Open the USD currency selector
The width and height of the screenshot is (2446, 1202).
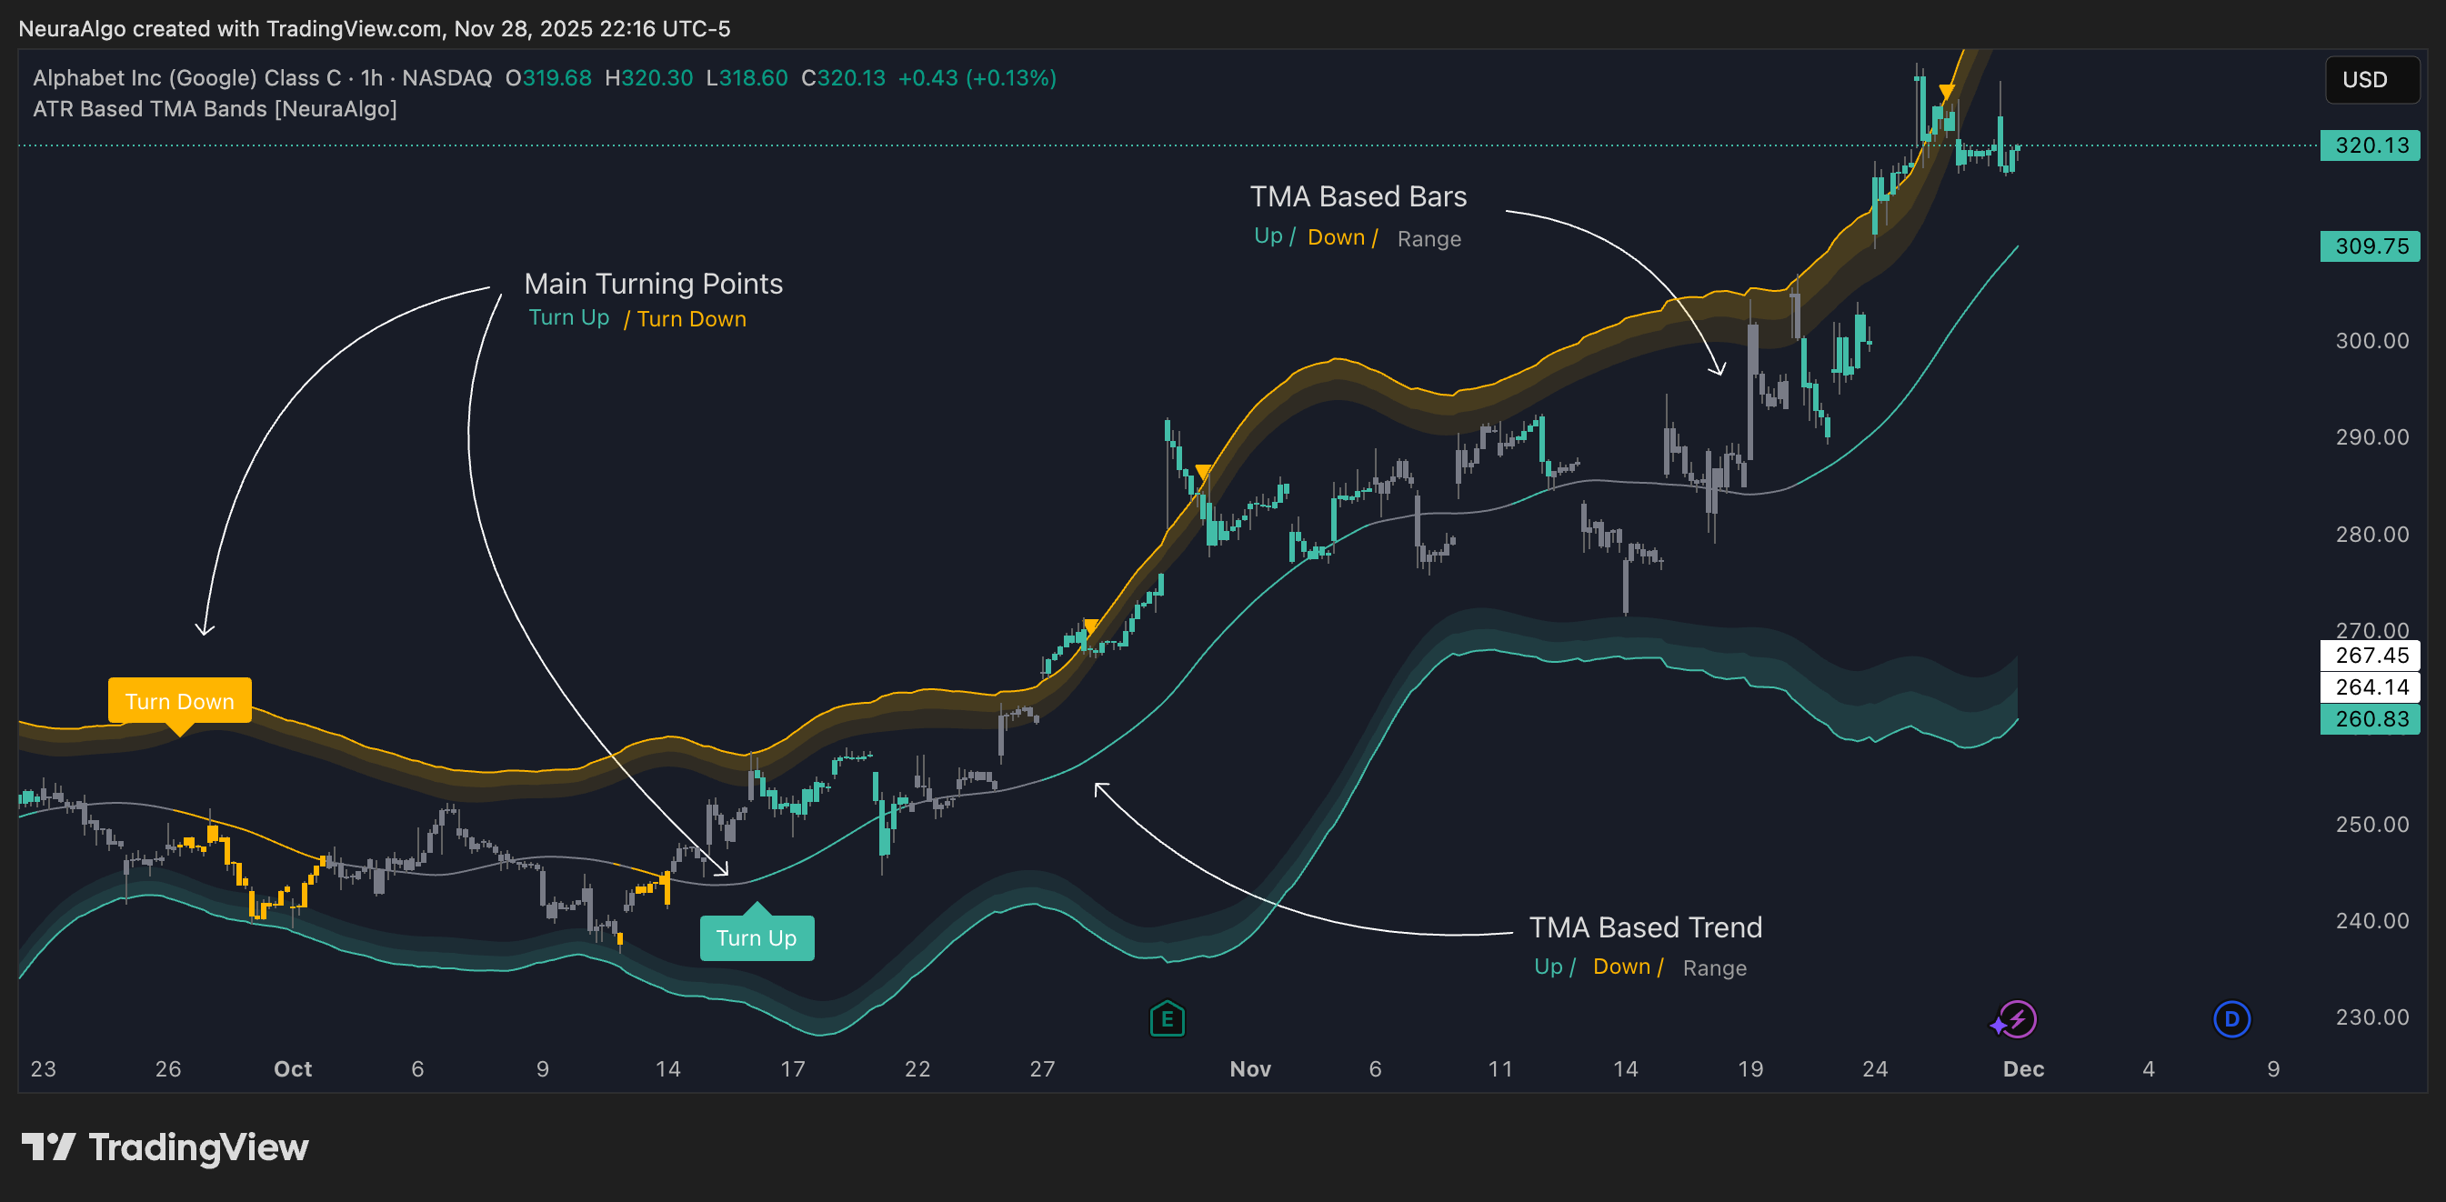(2371, 80)
